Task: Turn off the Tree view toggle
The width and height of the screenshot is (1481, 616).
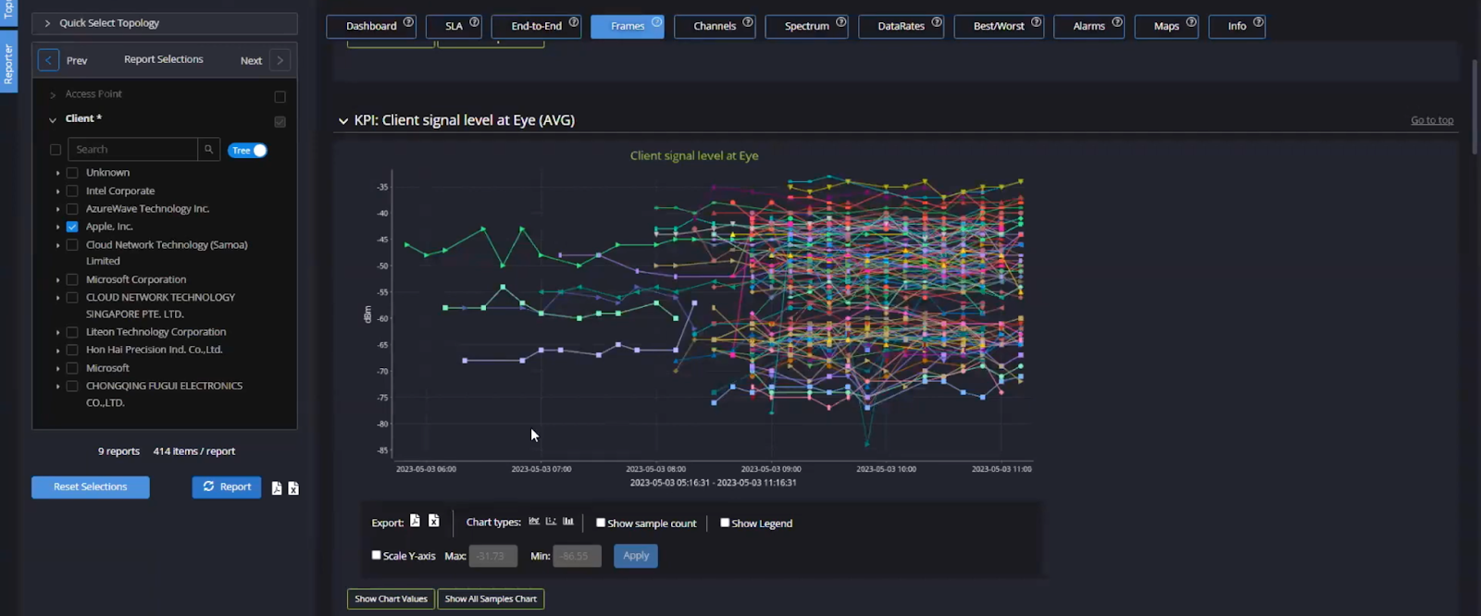Action: coord(247,151)
